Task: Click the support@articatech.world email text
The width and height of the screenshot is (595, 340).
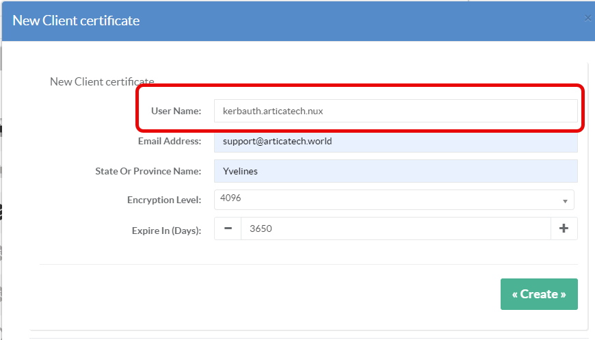Action: (x=277, y=142)
